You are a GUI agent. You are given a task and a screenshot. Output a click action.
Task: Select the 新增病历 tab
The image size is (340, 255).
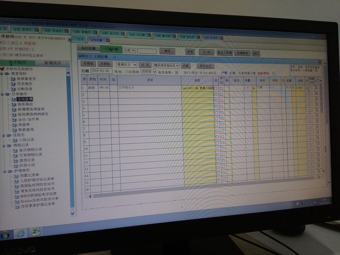click(x=53, y=63)
